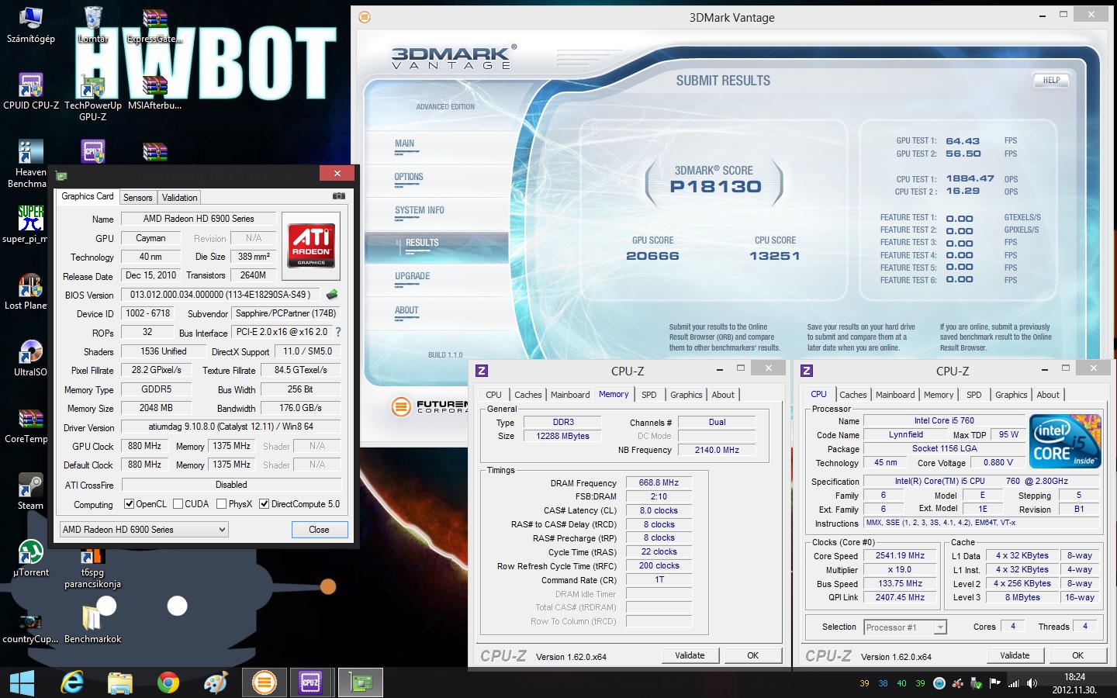The image size is (1117, 698).
Task: Open Mainboard tab in the right CPU-Z window
Action: click(895, 395)
